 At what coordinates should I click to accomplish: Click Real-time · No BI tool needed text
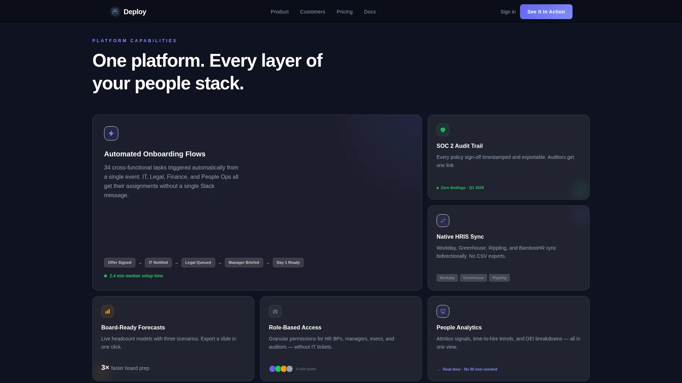coord(470,369)
